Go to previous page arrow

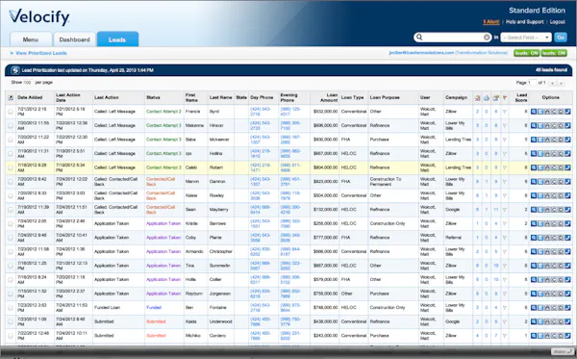552,83
